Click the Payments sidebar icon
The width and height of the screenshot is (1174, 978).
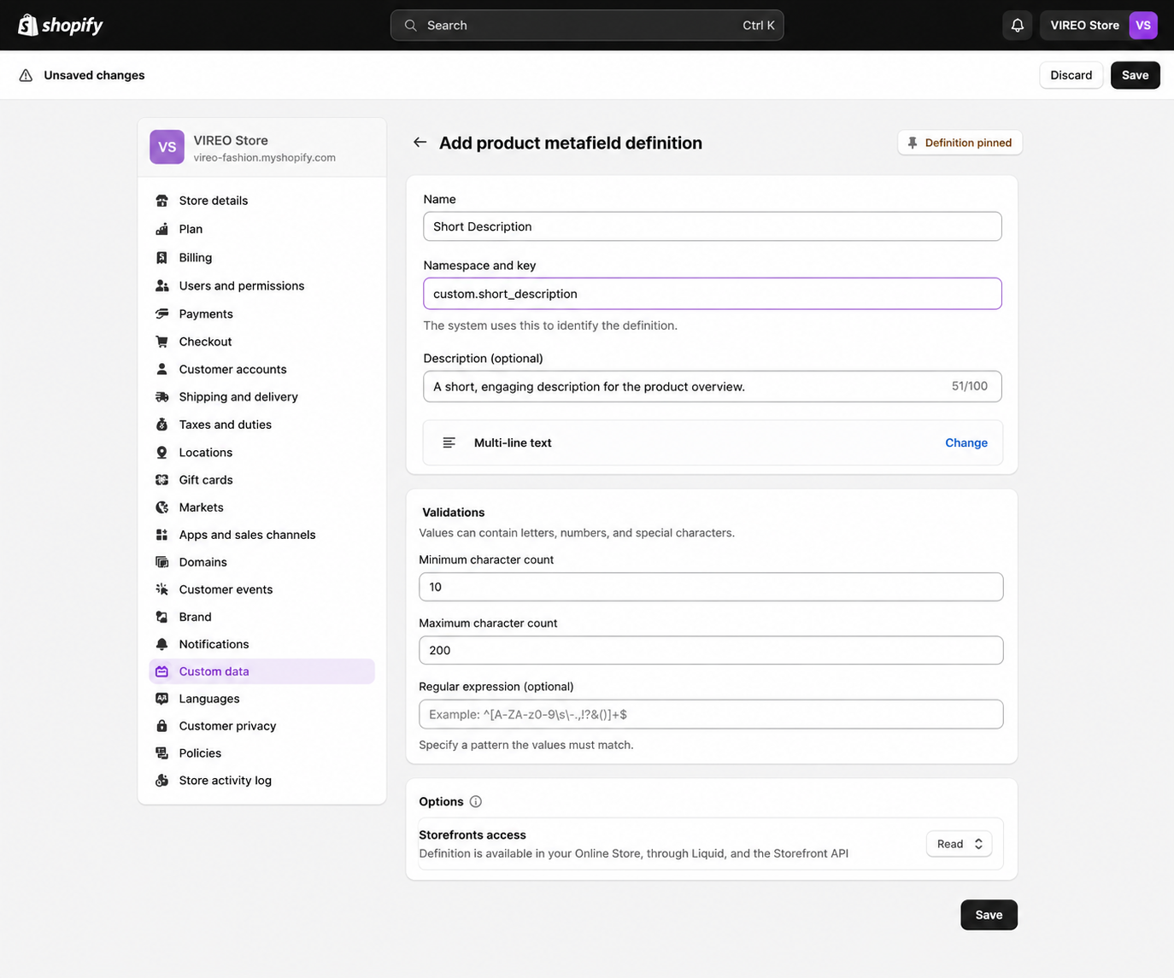pyautogui.click(x=161, y=313)
